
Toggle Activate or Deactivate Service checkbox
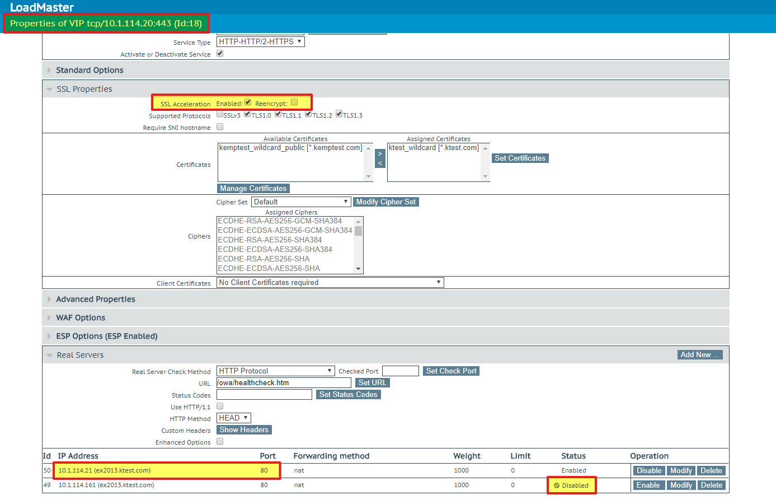point(220,54)
